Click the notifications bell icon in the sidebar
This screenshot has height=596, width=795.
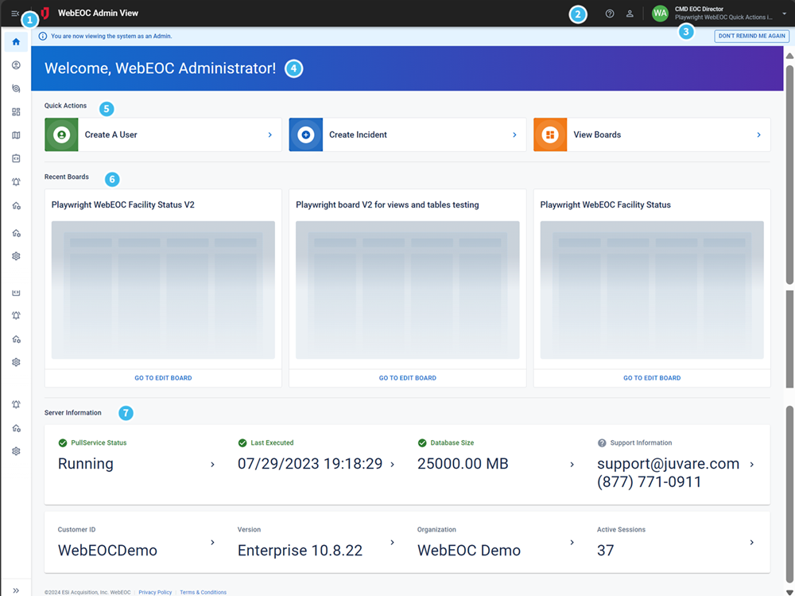point(15,183)
